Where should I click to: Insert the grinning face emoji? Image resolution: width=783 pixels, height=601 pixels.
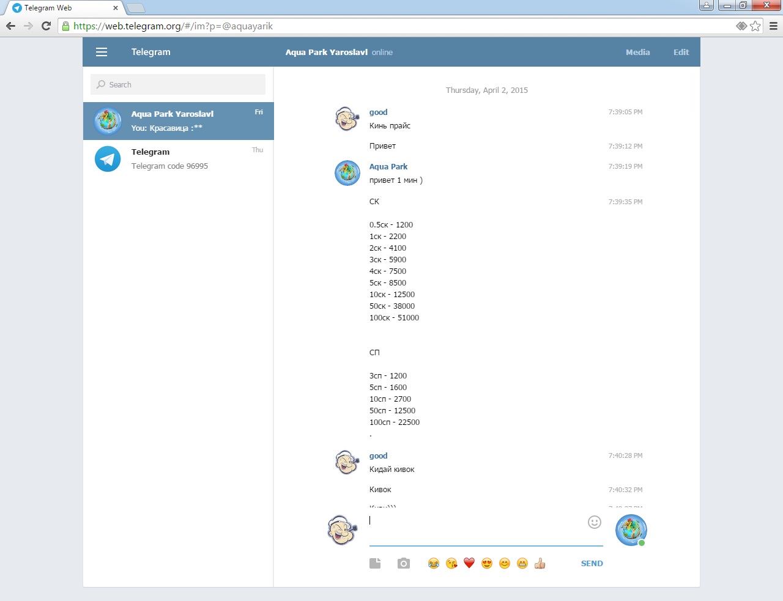pos(522,563)
